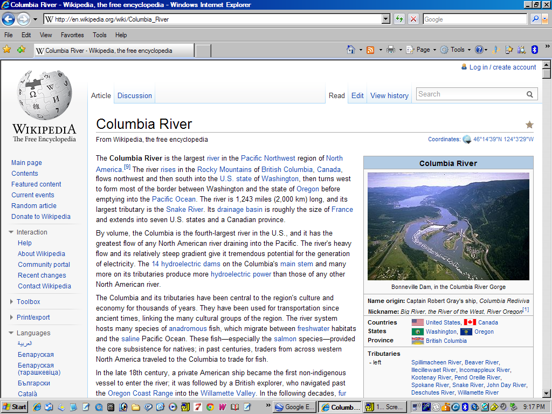Click the Wikipedia search magnifier icon
The height and width of the screenshot is (414, 552).
coord(530,94)
